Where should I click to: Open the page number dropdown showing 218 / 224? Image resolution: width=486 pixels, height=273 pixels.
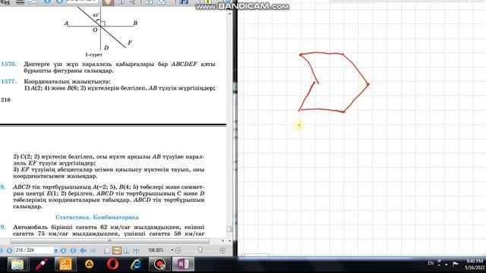pos(56,250)
